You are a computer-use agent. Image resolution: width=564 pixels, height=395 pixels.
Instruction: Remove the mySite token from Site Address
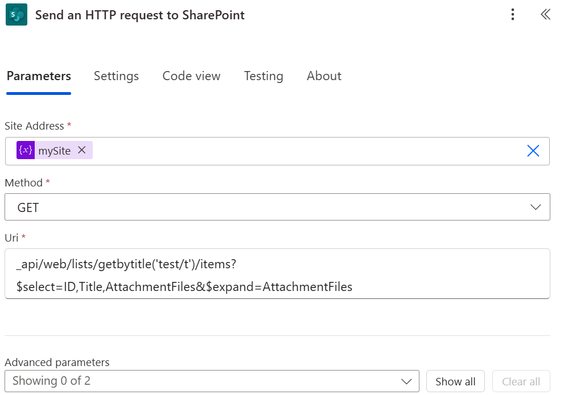(82, 150)
